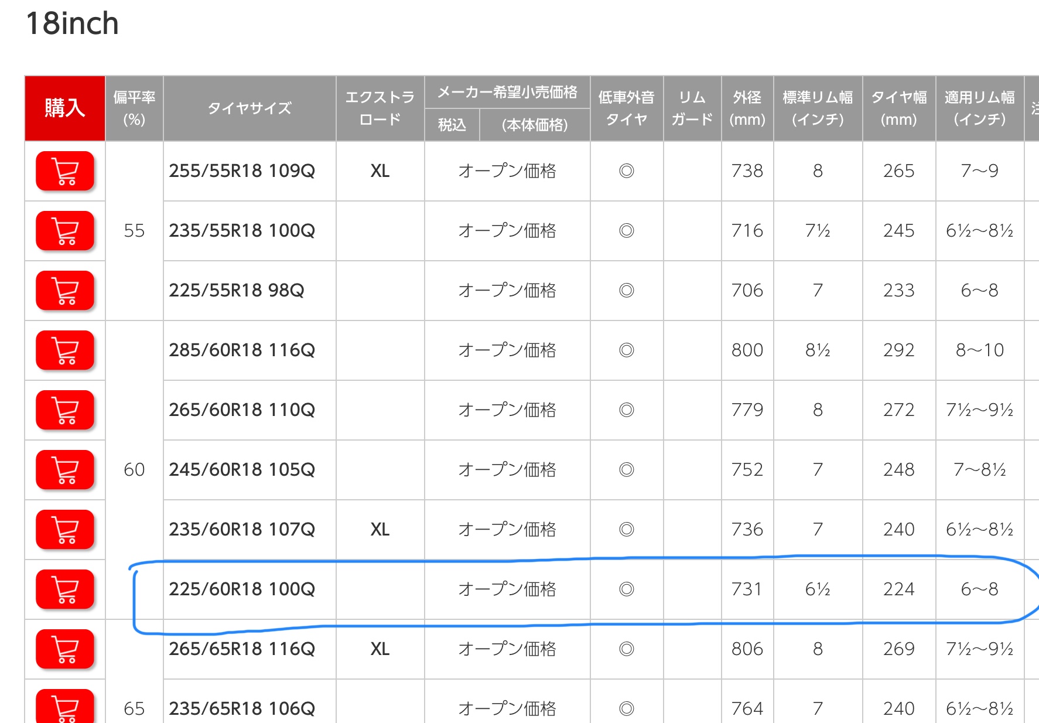Click the low-noise ◎ mark for 285/60R18 116Q
Viewport: 1039px width, 723px height.
pos(627,350)
